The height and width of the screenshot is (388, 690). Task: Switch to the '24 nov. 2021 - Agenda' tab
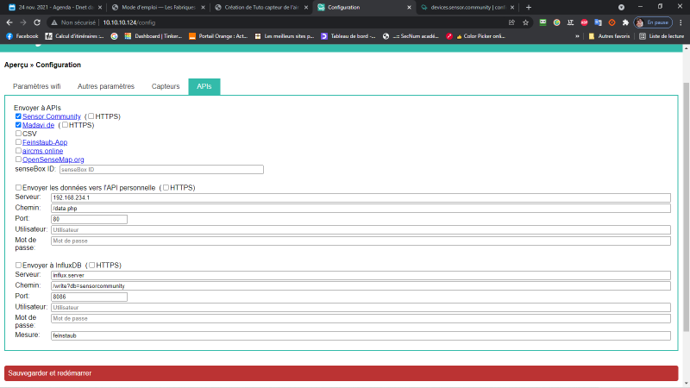coord(55,7)
